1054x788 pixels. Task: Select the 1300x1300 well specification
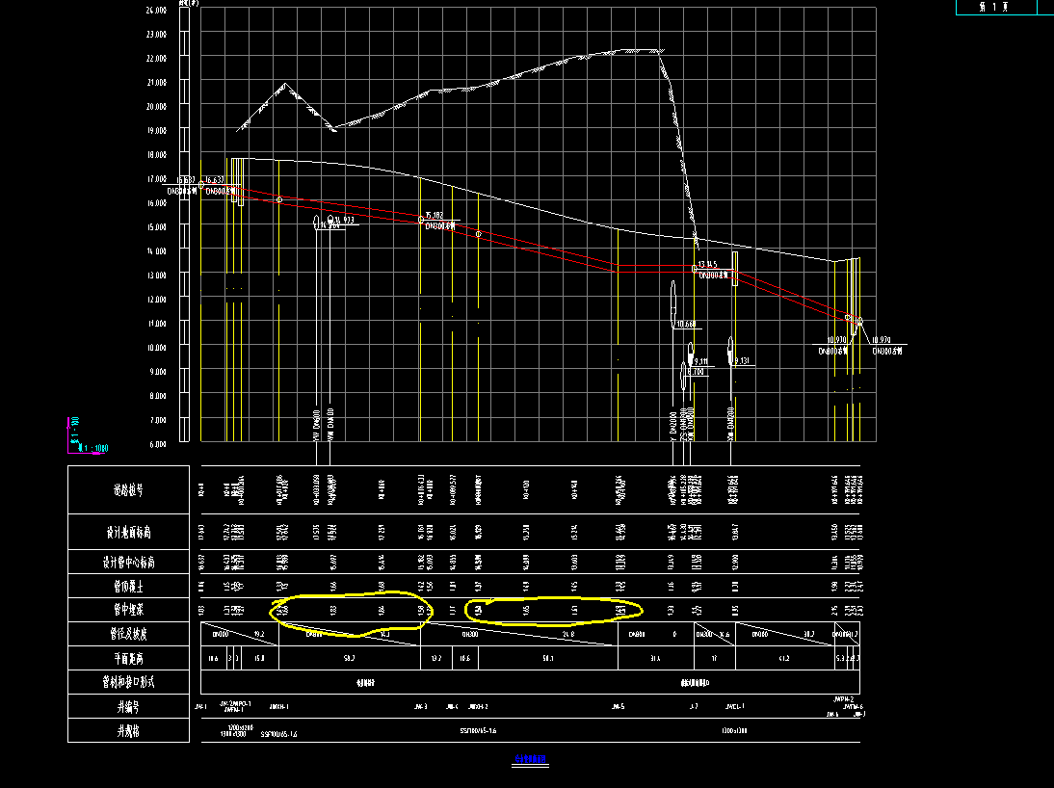(734, 731)
